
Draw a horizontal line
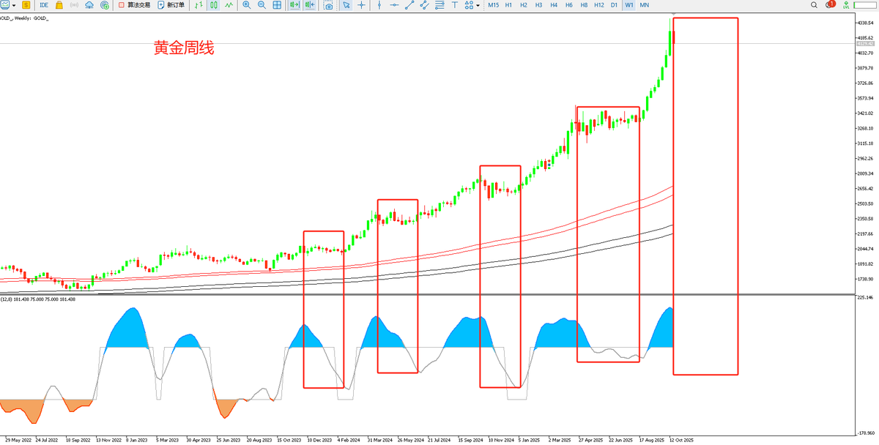(394, 5)
